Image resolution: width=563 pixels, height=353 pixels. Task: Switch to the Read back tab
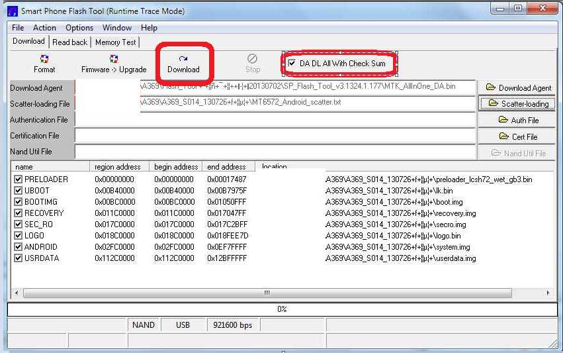(69, 42)
